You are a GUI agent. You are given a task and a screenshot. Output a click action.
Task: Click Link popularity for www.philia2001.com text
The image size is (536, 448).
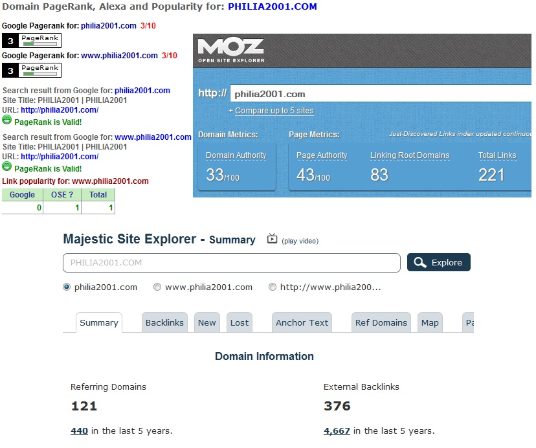tap(76, 181)
